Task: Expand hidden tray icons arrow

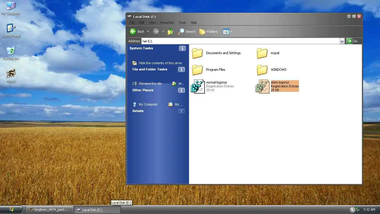Action: 352,210
